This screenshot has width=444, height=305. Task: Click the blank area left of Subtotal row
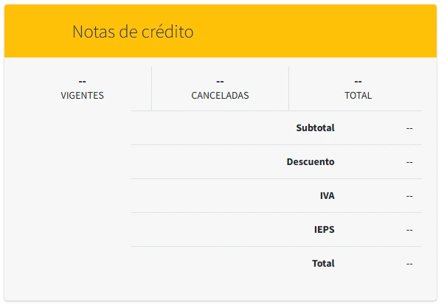click(207, 128)
